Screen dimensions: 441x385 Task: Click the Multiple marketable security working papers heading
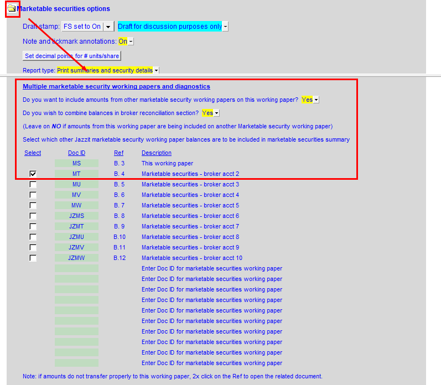(x=116, y=86)
